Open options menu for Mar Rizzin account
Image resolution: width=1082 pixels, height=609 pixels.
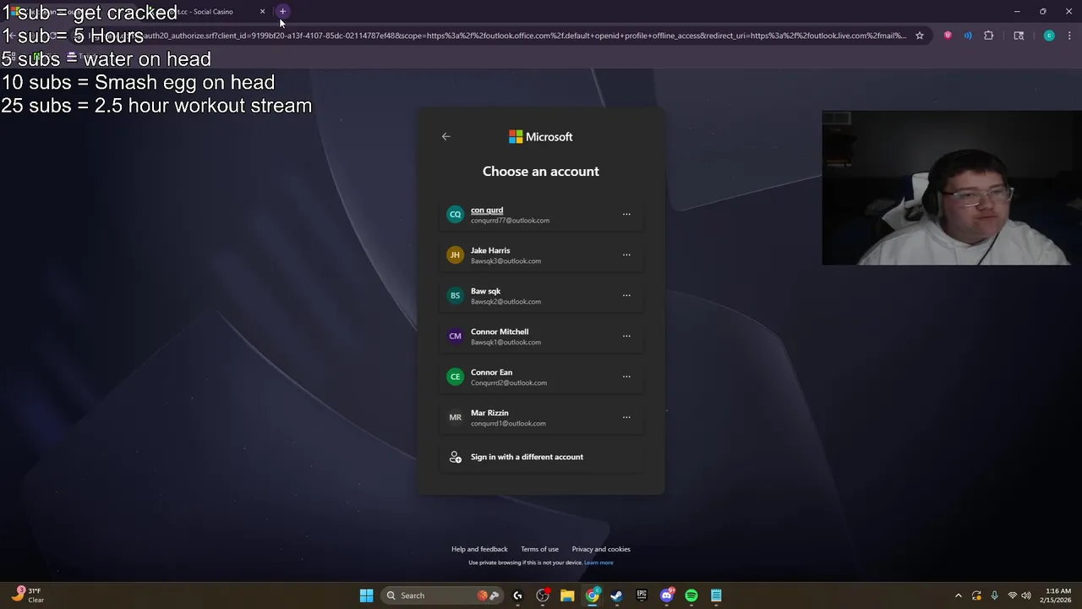coord(626,417)
